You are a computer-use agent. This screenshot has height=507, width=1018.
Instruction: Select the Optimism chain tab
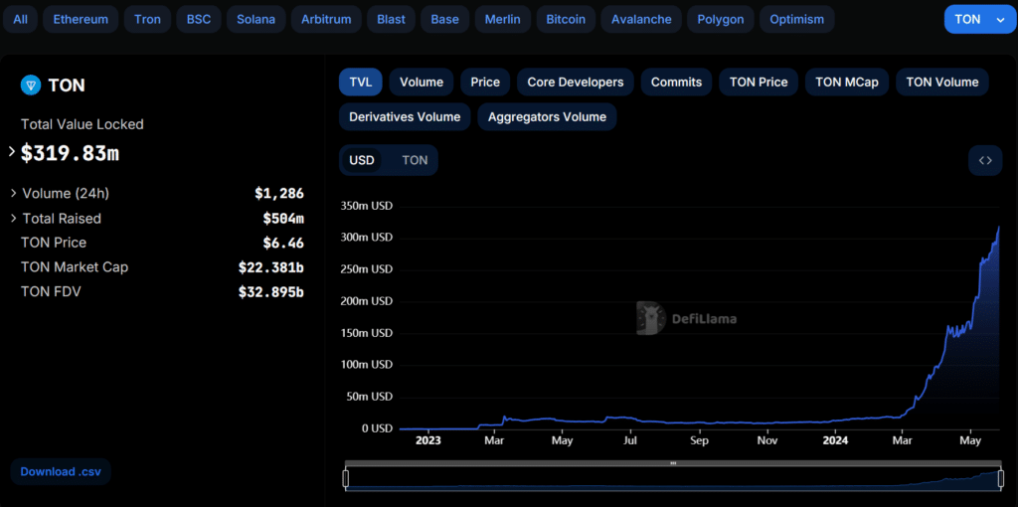point(796,20)
